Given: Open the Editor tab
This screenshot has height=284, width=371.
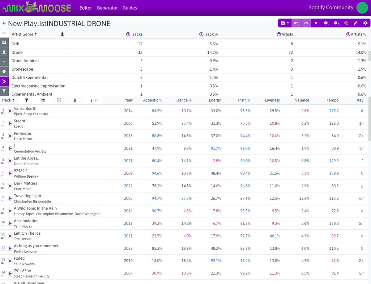Looking at the screenshot, I should pos(86,8).
